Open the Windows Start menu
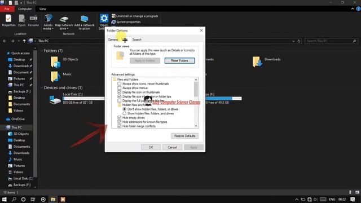The image size is (361, 203). (x=4, y=199)
